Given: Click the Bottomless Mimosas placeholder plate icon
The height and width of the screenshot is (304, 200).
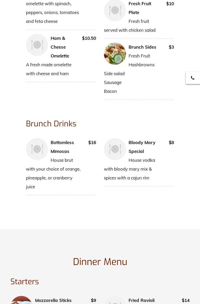Looking at the screenshot, I should tap(37, 149).
